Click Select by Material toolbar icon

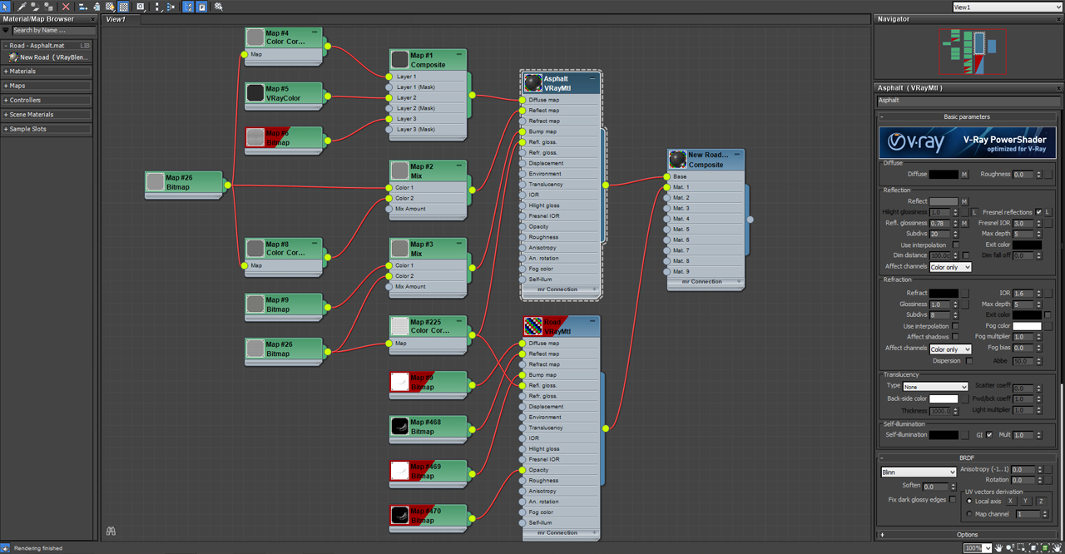[x=218, y=7]
